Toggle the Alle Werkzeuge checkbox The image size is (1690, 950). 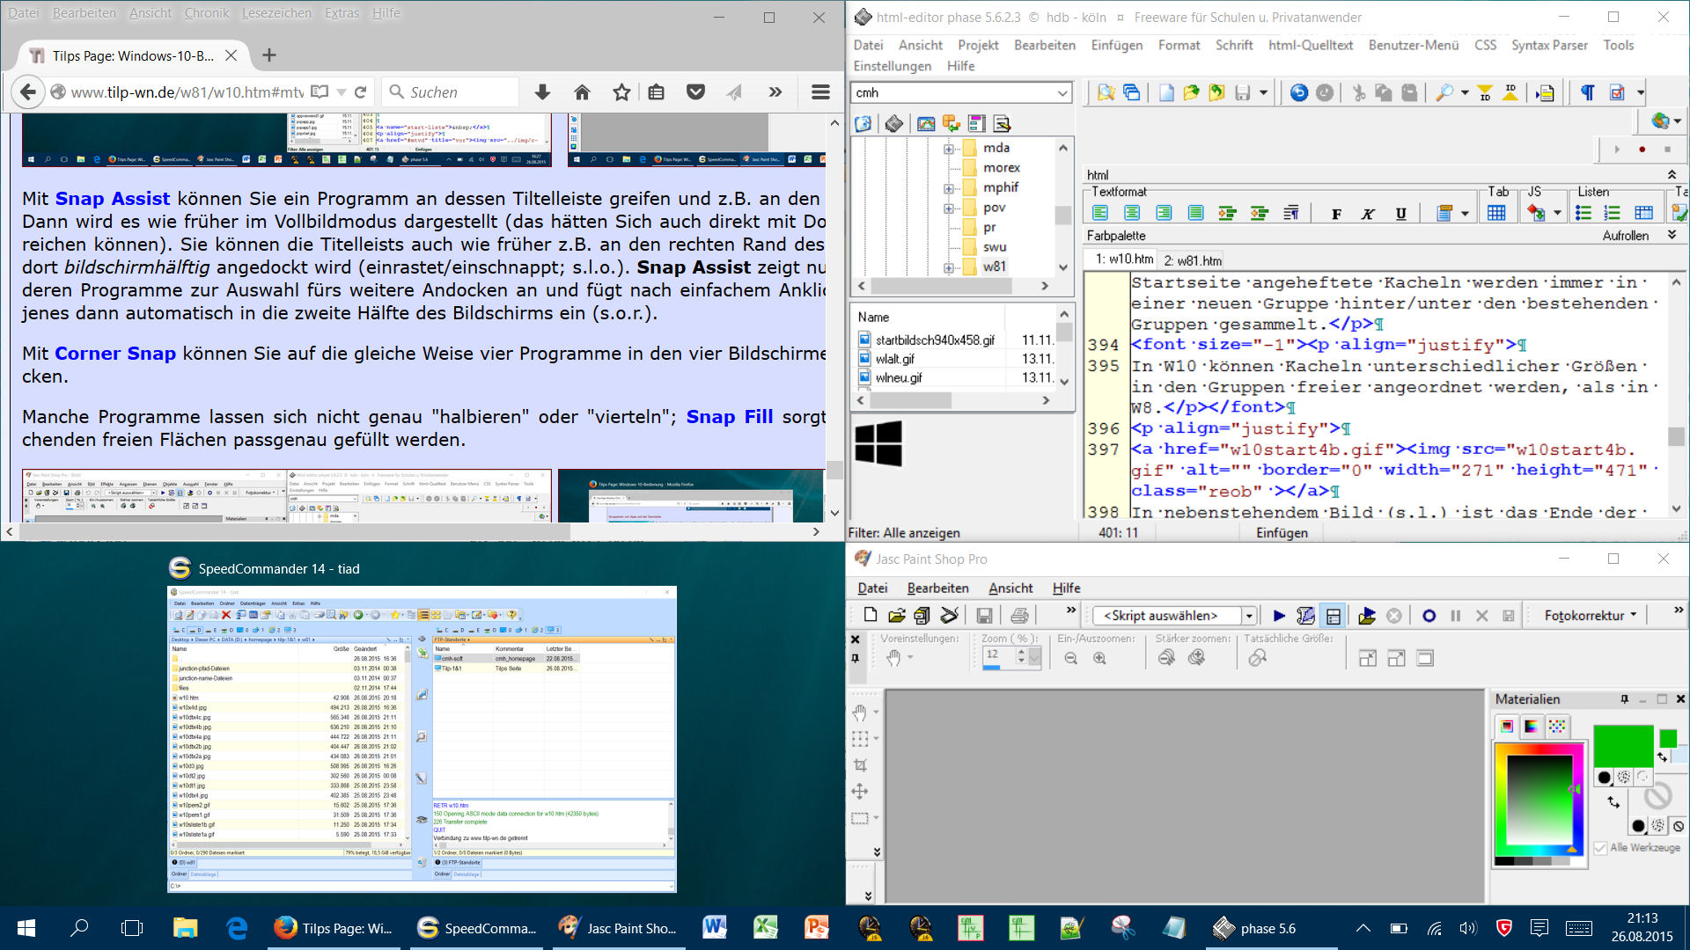point(1601,848)
